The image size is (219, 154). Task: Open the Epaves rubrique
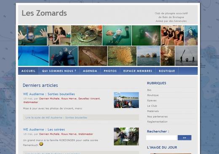coord(152,100)
